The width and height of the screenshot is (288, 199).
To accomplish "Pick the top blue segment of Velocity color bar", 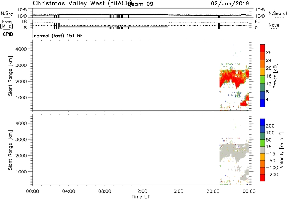I will pyautogui.click(x=262, y=122).
